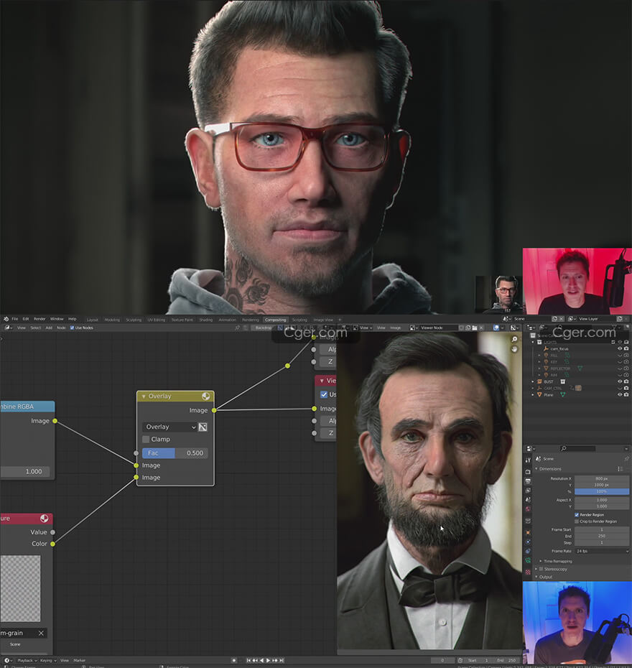Image resolution: width=632 pixels, height=668 pixels.
Task: Expand the Plane object in outliner
Action: tap(533, 395)
